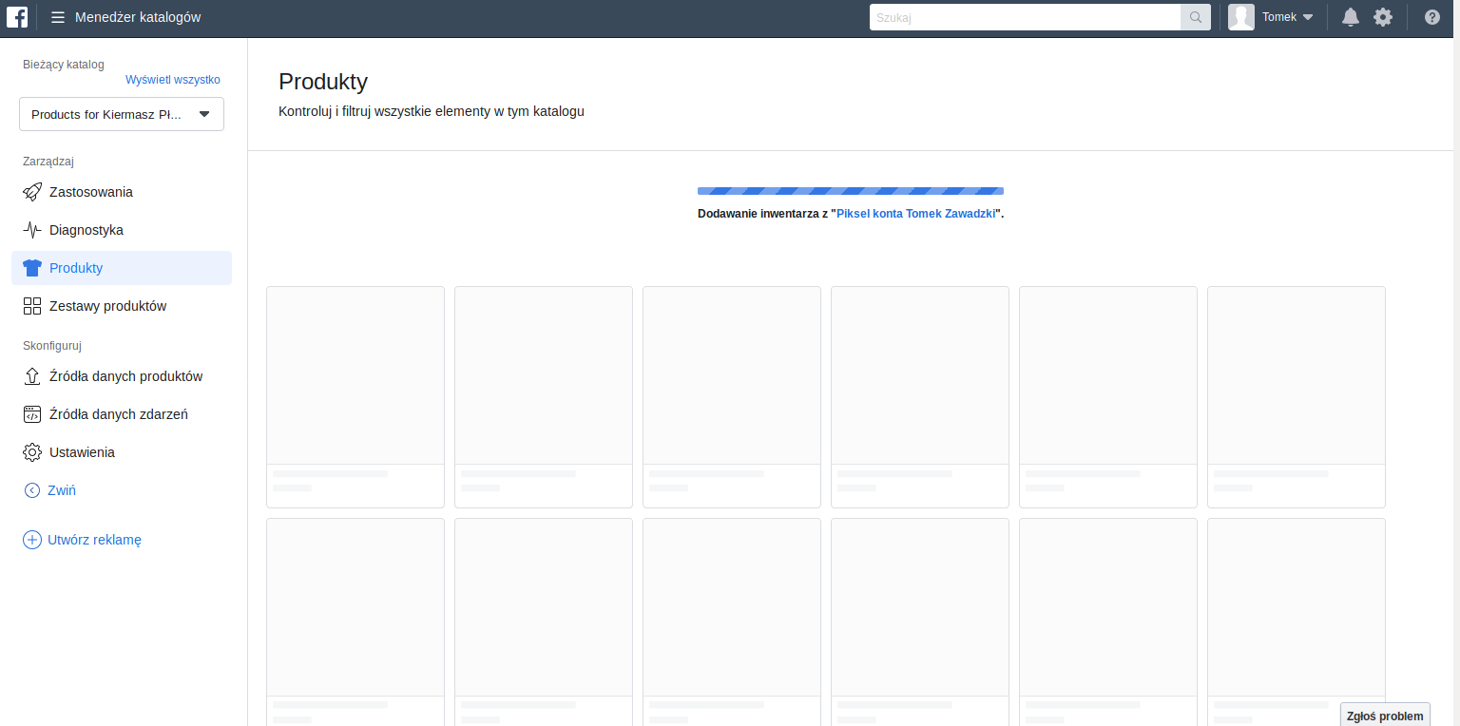Image resolution: width=1460 pixels, height=726 pixels.
Task: Open Źródła danych produktów
Action: click(x=122, y=376)
